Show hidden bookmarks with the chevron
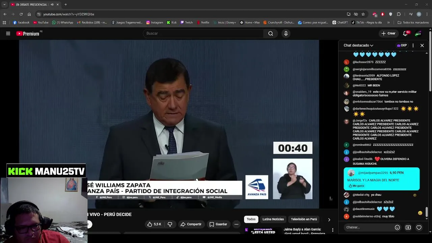 388,23
